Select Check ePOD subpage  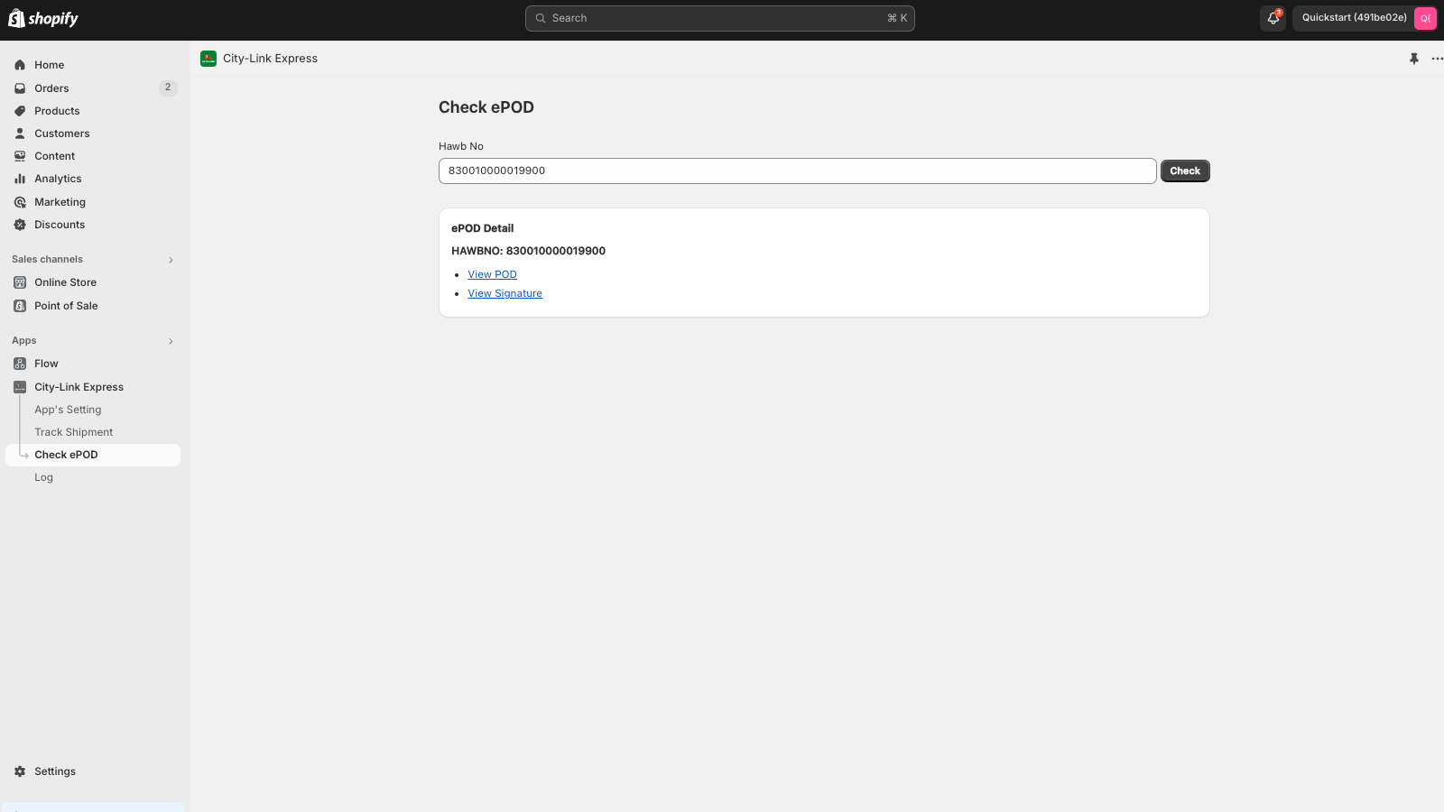click(x=93, y=455)
